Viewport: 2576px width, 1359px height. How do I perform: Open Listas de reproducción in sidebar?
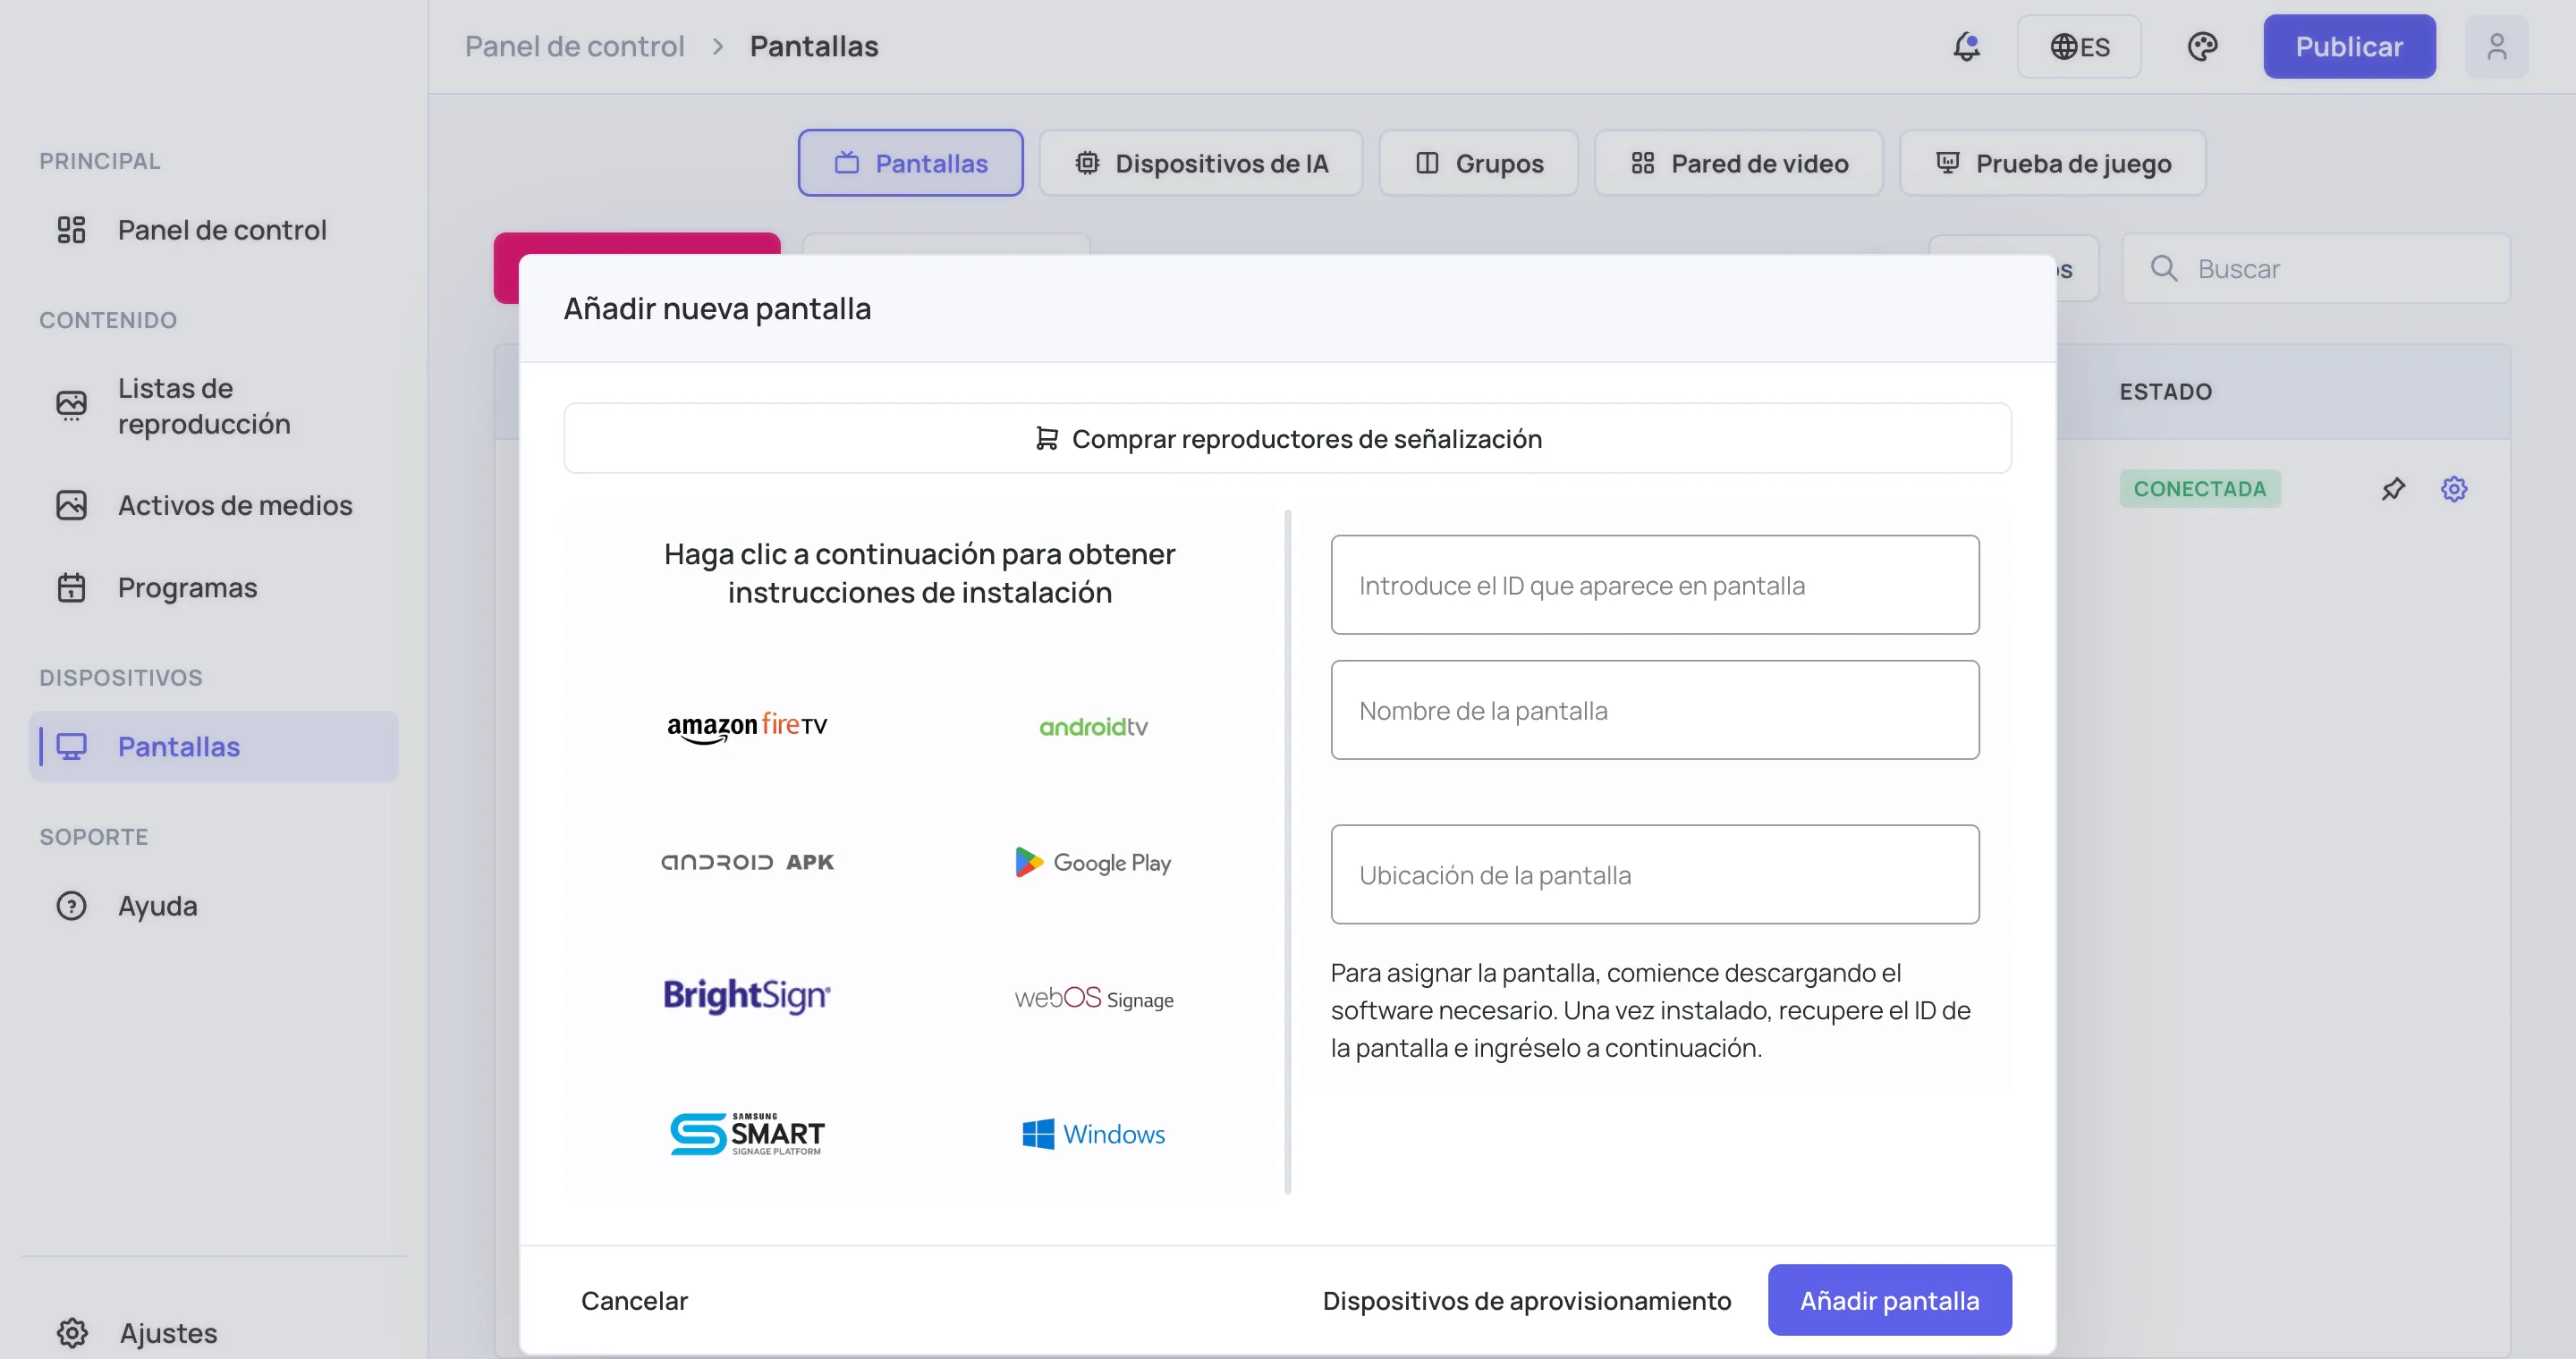(x=214, y=406)
